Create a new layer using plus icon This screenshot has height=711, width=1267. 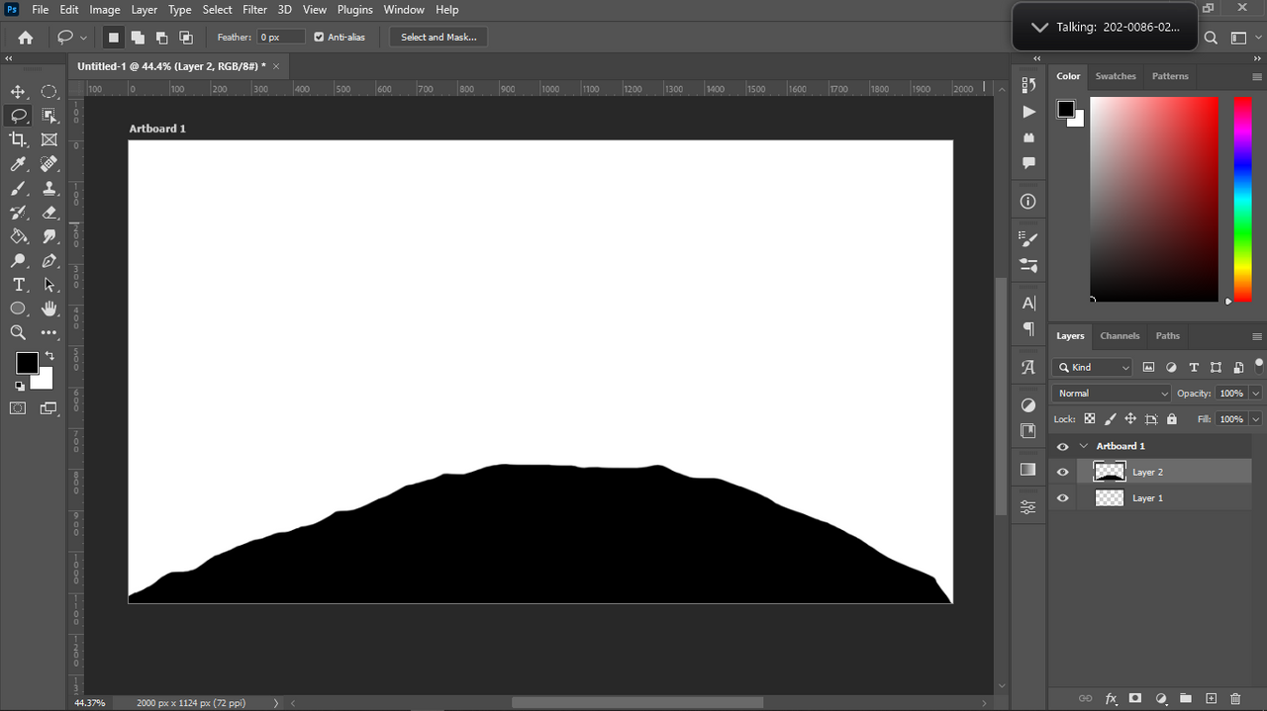1211,699
